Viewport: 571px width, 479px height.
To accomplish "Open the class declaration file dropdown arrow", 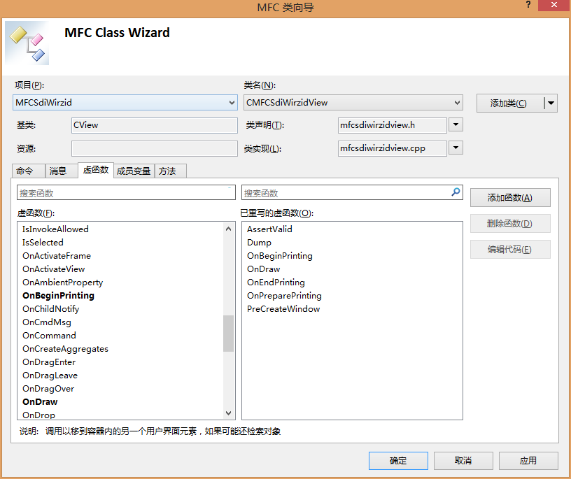I will (456, 125).
